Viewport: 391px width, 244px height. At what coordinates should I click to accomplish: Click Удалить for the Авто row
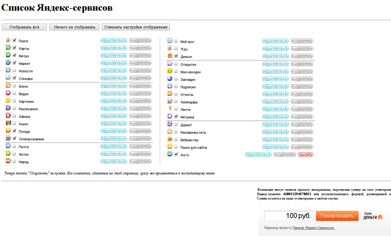pyautogui.click(x=305, y=155)
